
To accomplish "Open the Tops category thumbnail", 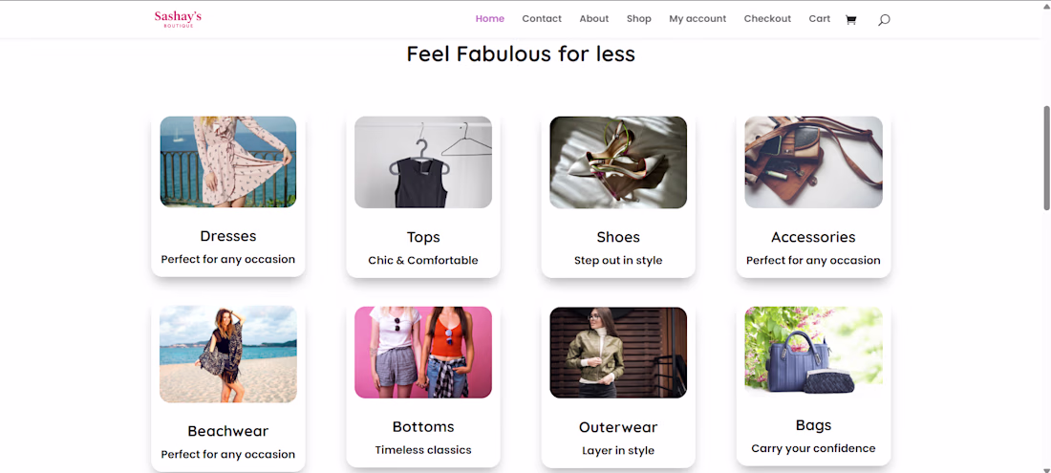I will click(423, 162).
